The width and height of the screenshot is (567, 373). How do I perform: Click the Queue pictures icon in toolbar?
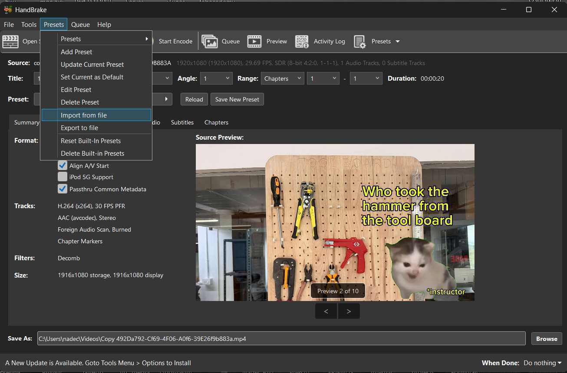coord(210,42)
